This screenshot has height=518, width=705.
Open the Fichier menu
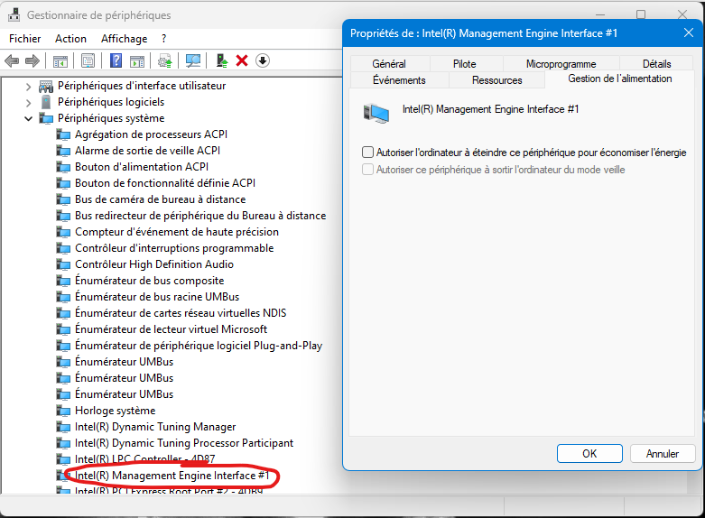coord(24,39)
